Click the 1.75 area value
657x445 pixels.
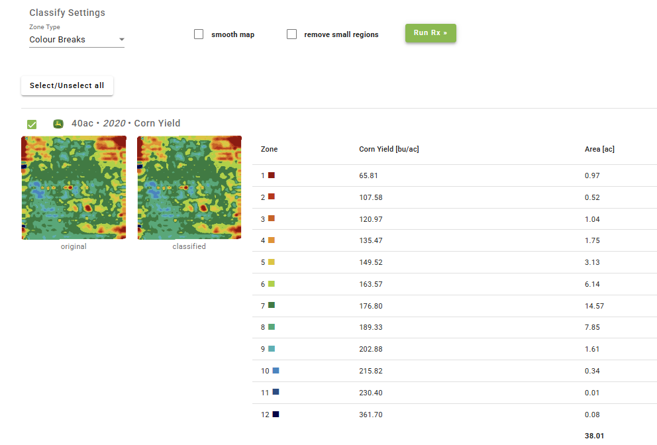click(x=592, y=240)
